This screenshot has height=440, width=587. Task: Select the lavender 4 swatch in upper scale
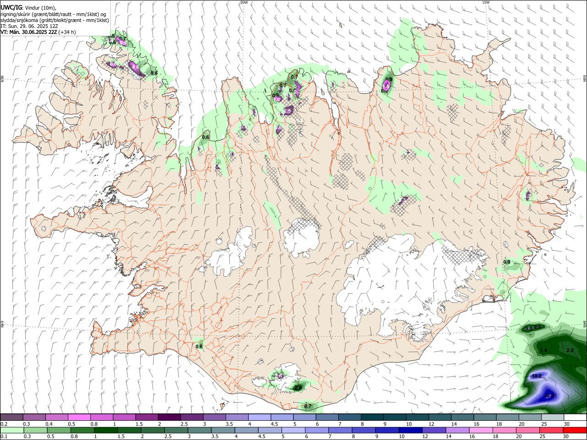pyautogui.click(x=259, y=418)
